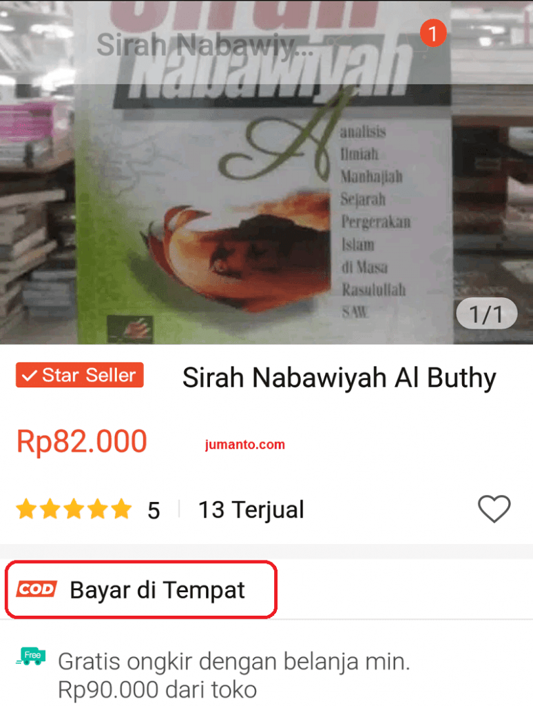This screenshot has height=706, width=533.
Task: Click the checkmark in Star Seller badge
Action: point(30,375)
